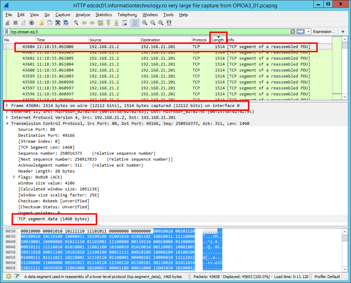Sort by Protocol column header
Screen dimensions: 351x283
201,40
